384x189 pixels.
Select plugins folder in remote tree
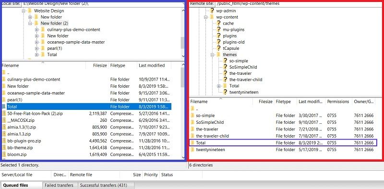point(230,36)
